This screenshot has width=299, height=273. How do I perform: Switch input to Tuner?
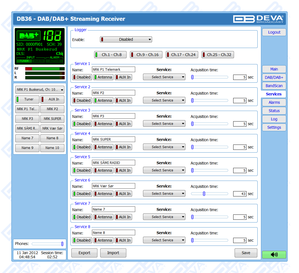click(x=27, y=99)
